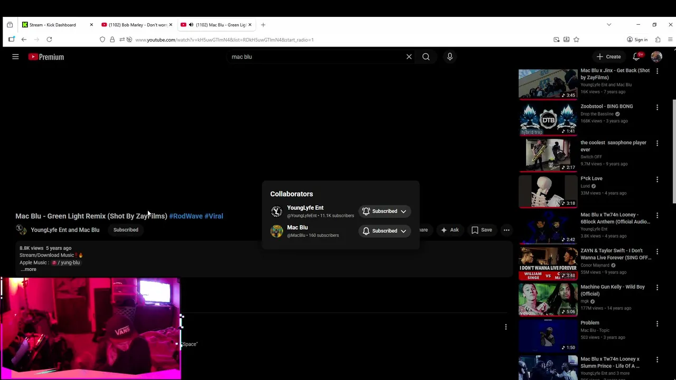List all tabs dropdown arrow
The height and width of the screenshot is (380, 676).
pyautogui.click(x=609, y=25)
